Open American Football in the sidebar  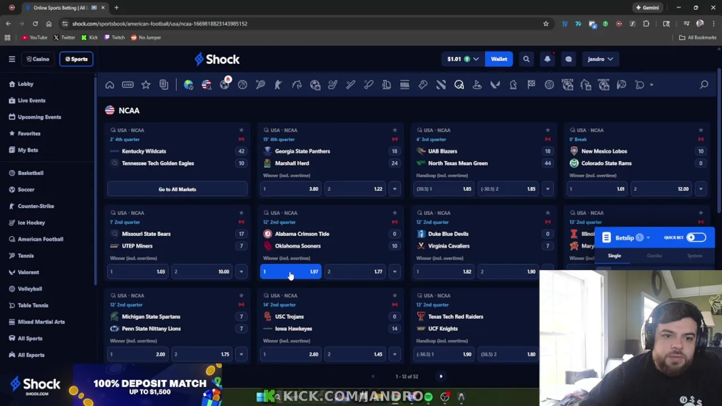click(x=41, y=239)
